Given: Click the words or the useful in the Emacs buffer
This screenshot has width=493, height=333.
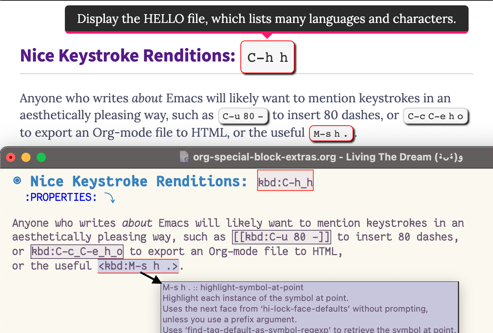Looking at the screenshot, I should [52, 266].
